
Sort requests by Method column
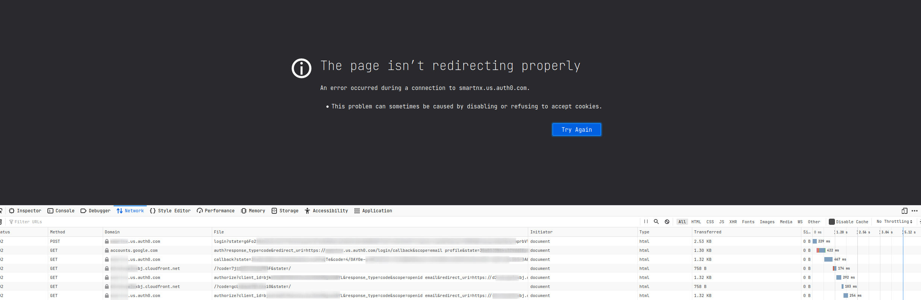(x=75, y=232)
